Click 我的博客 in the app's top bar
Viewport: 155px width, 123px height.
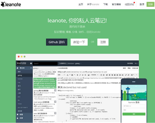point(130,64)
